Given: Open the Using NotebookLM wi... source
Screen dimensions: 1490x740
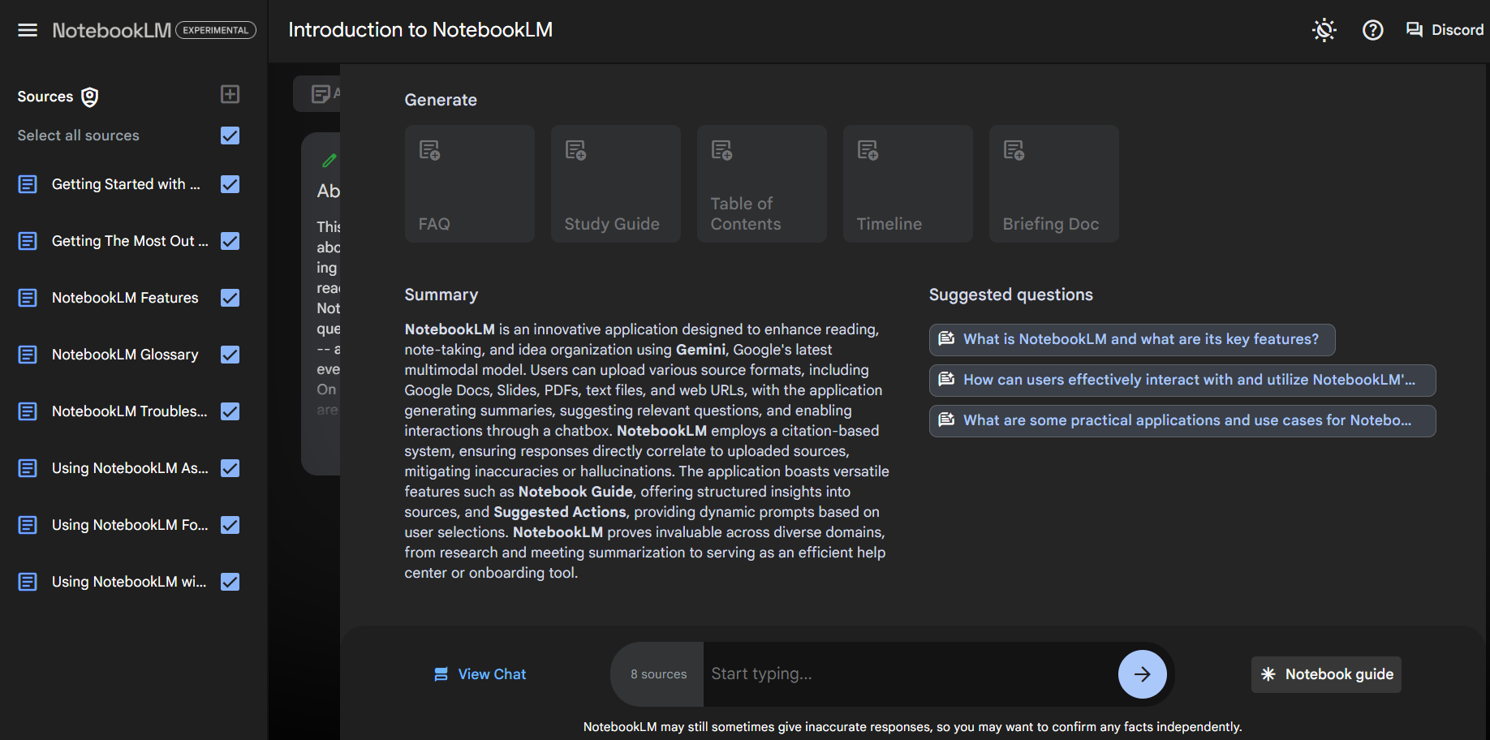Looking at the screenshot, I should [129, 582].
